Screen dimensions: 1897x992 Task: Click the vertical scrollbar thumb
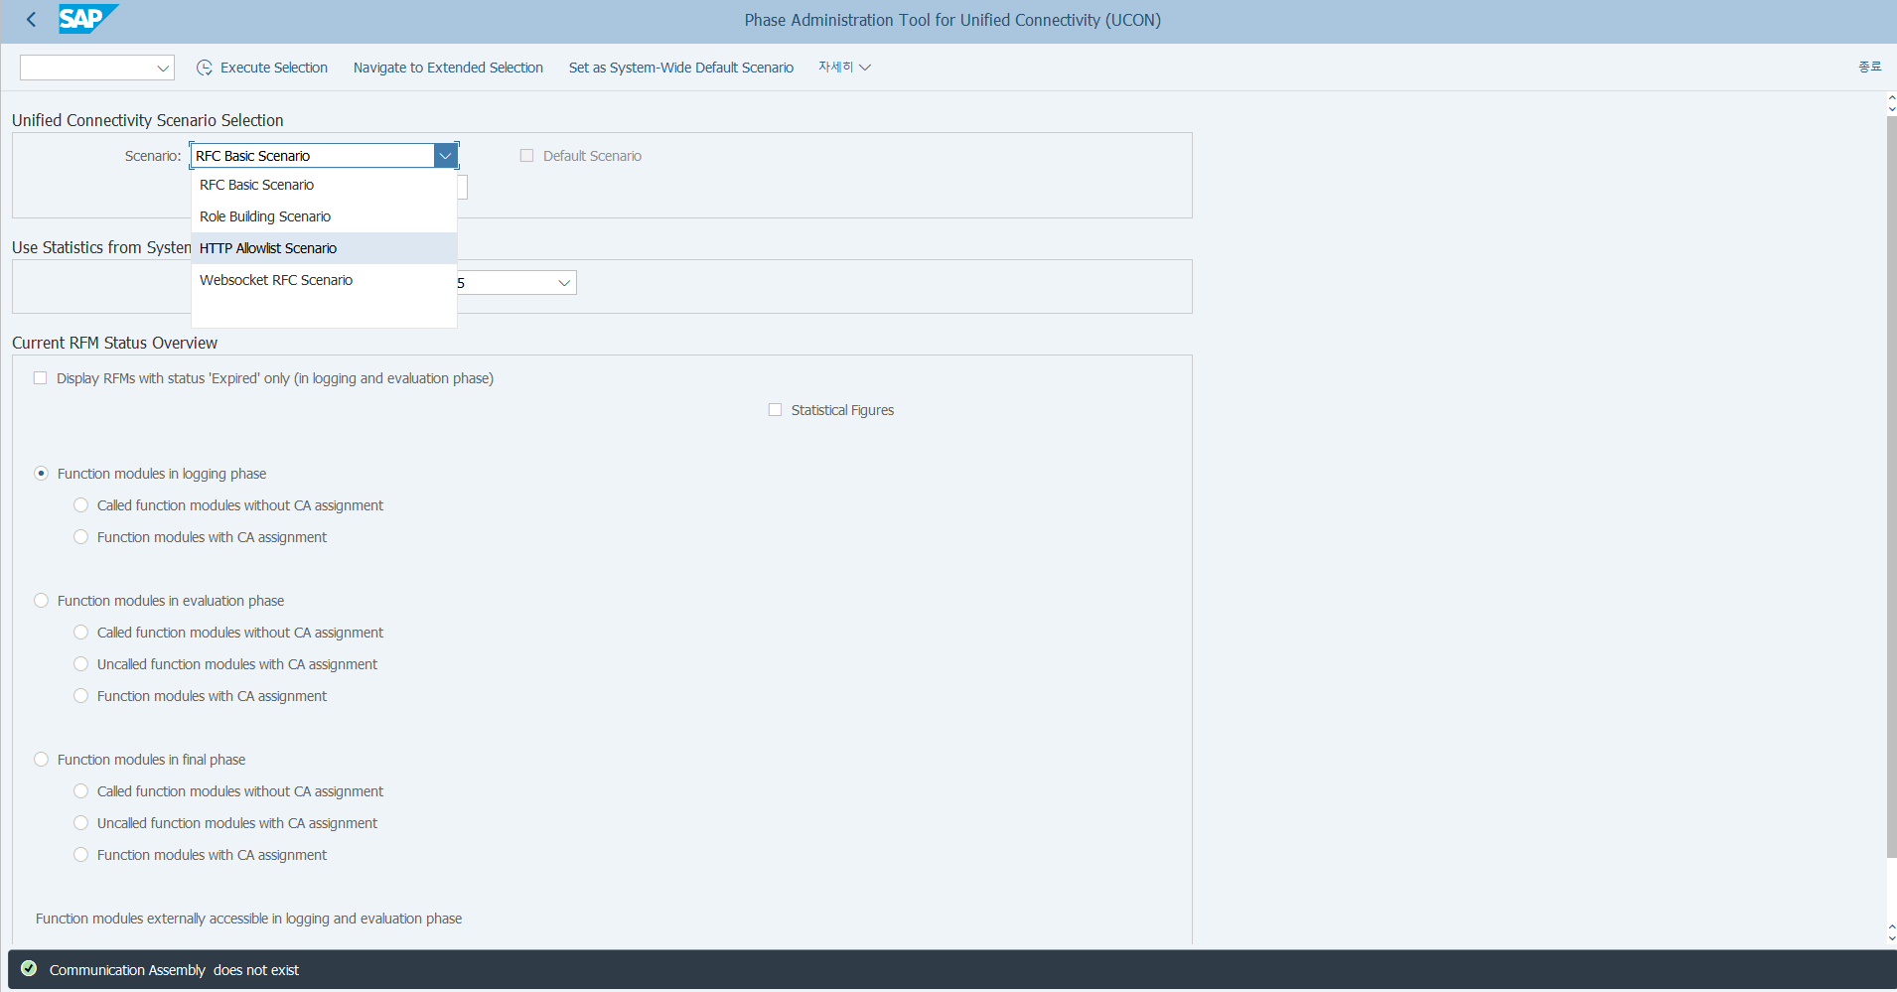pos(1891,487)
